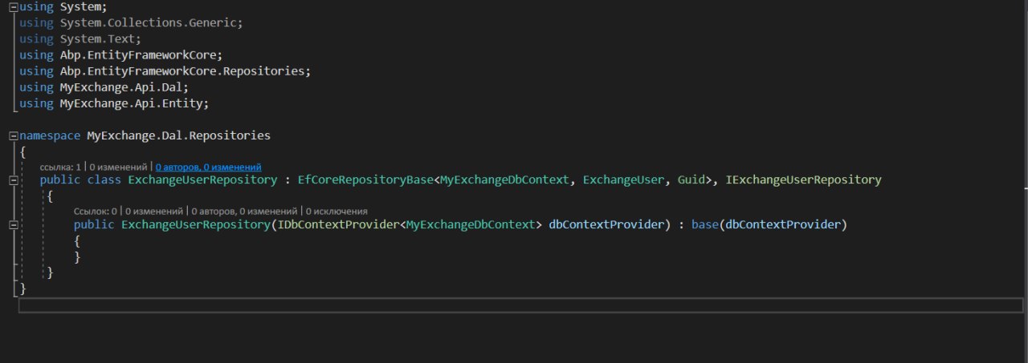Screen dimensions: 1028x363
Task: Click 'System.Collections.Generic' in using line
Action: click(148, 23)
